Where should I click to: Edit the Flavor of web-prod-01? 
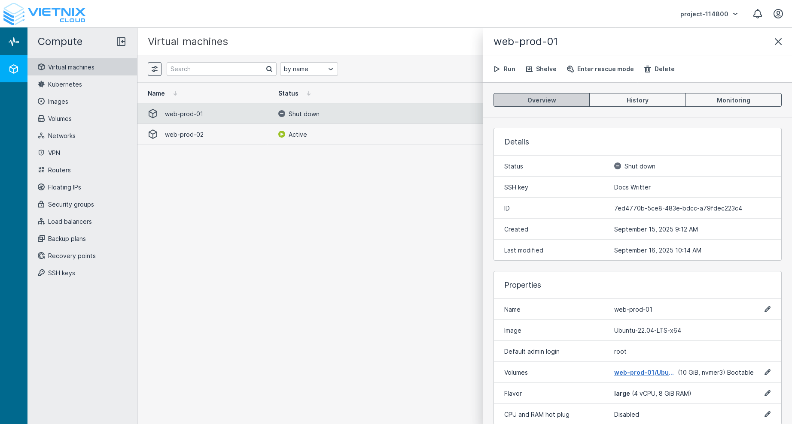click(x=768, y=393)
